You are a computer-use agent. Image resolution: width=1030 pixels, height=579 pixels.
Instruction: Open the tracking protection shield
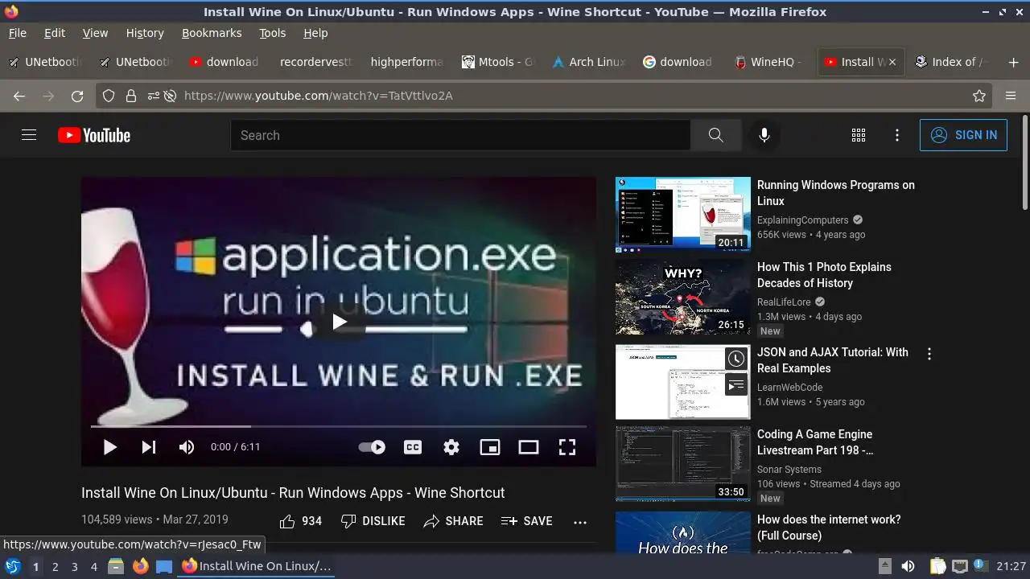tap(109, 96)
